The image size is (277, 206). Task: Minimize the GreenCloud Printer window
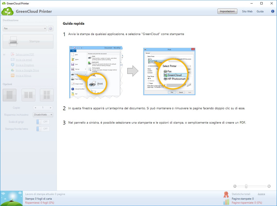[252, 3]
